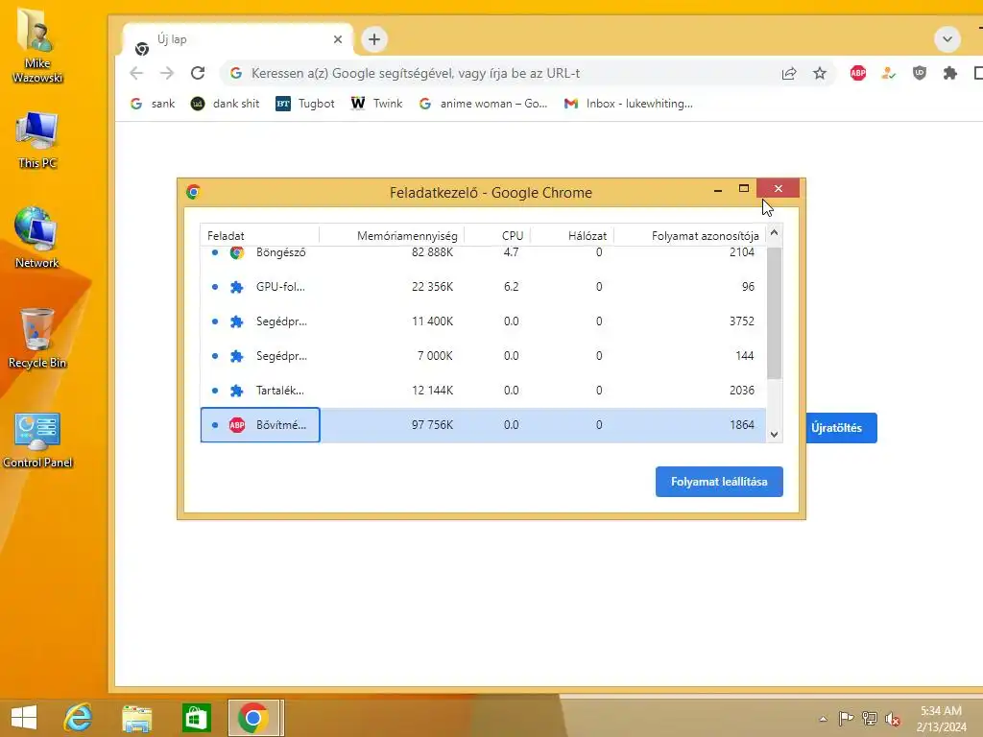
Task: Open a new tab with plus button
Action: pos(374,39)
